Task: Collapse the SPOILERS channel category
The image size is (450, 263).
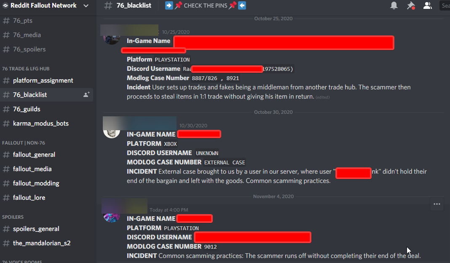Action: (x=13, y=217)
